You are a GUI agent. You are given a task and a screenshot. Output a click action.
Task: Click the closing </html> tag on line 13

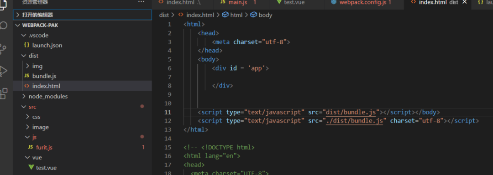pyautogui.click(x=196, y=129)
